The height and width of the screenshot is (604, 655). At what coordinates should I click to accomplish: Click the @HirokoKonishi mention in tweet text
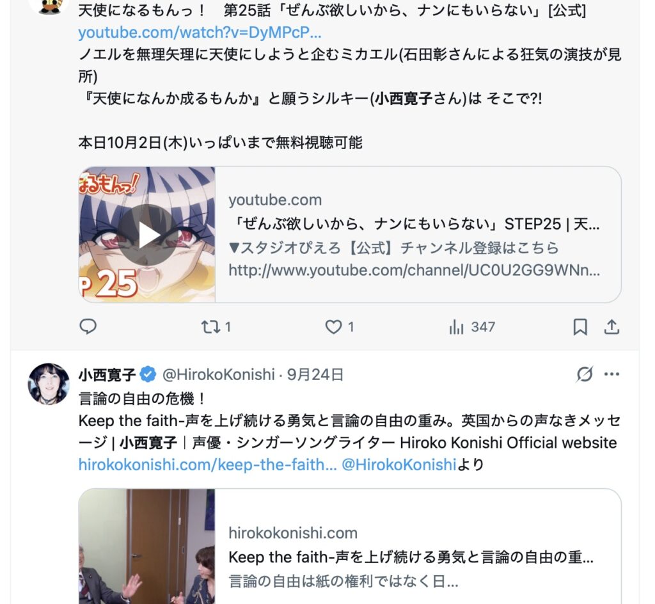pyautogui.click(x=399, y=465)
